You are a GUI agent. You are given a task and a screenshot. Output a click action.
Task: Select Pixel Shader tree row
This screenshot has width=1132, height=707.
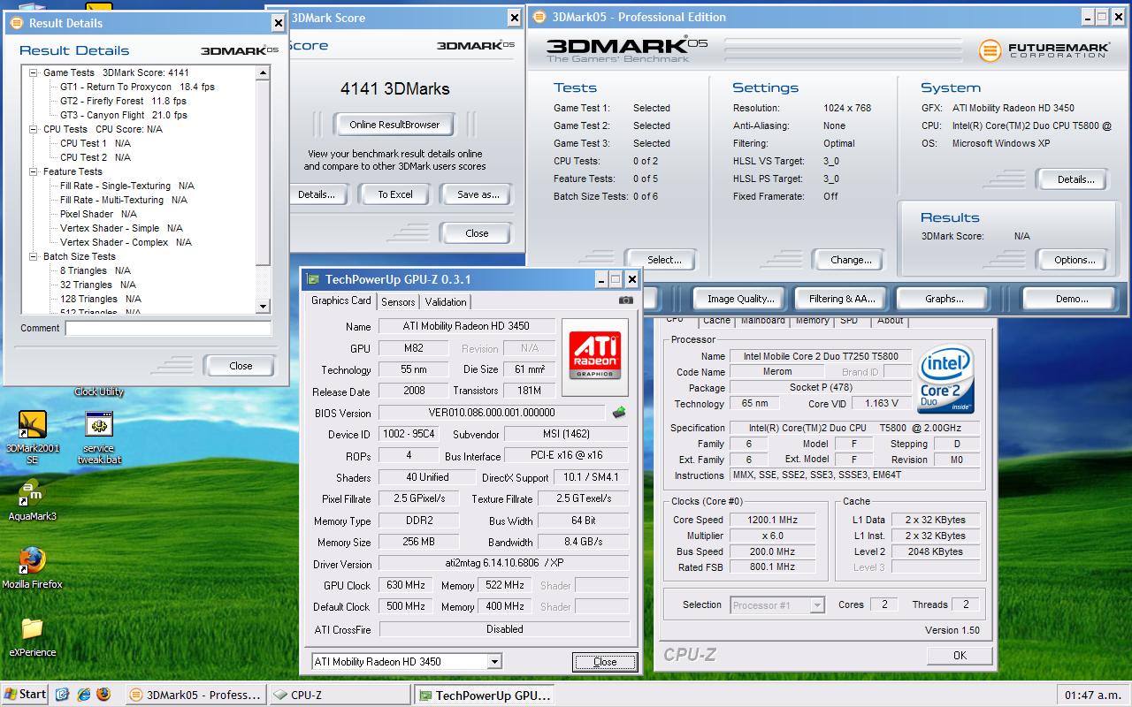(98, 214)
